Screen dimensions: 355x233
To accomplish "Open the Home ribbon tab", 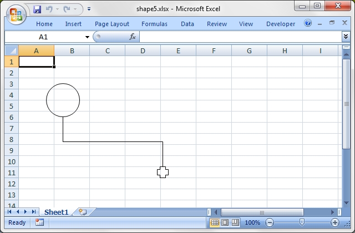I will [x=44, y=24].
